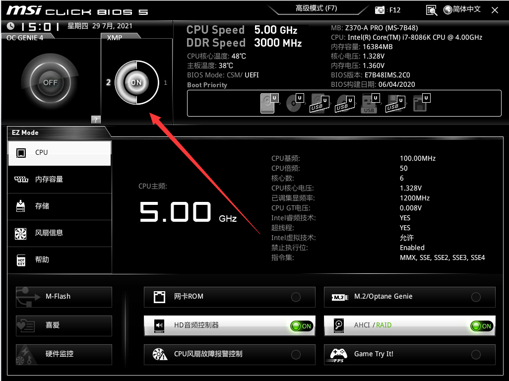This screenshot has height=381, width=509.
Task: Click the Boot Priority label
Action: click(x=207, y=85)
